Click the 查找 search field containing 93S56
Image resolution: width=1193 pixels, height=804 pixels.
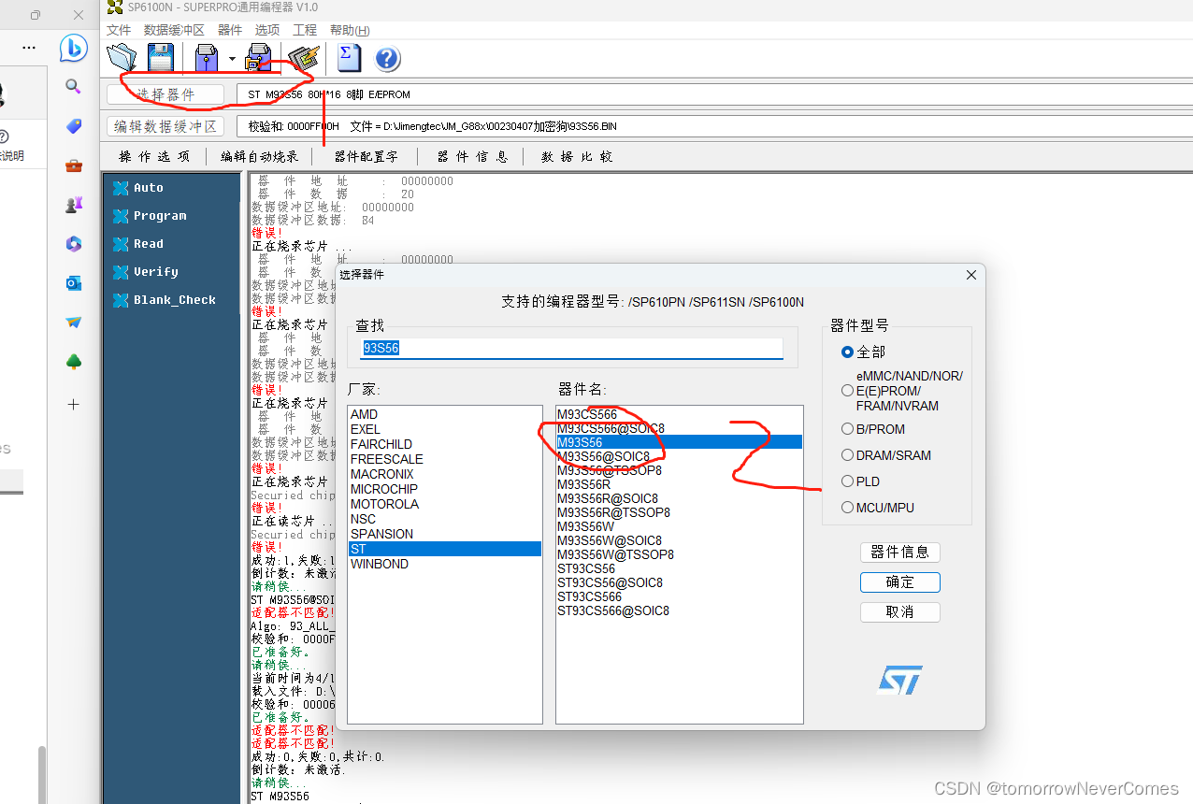pos(571,348)
